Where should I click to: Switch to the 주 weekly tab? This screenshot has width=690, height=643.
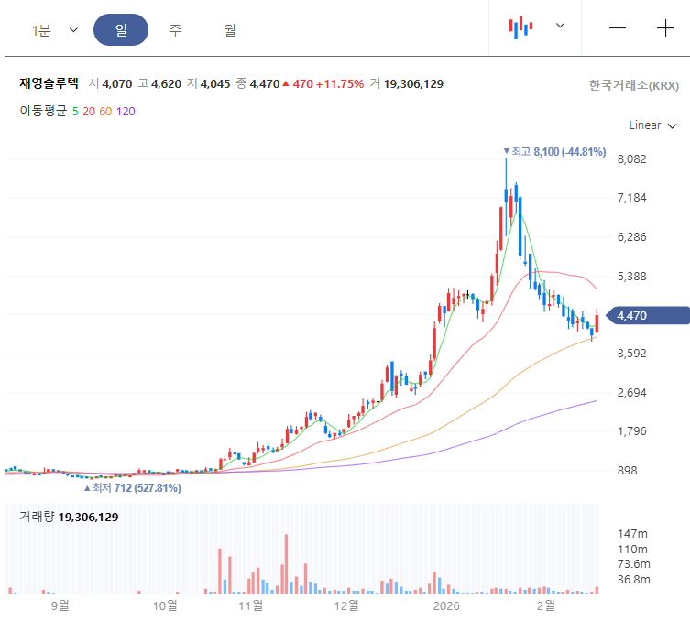point(175,30)
